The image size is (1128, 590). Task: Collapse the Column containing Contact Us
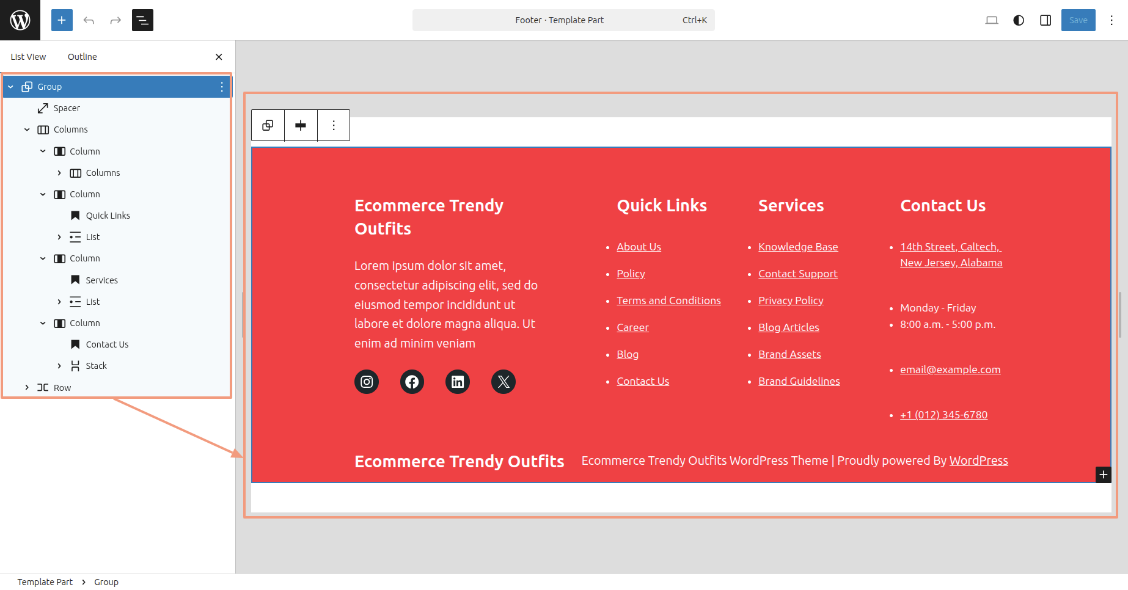pos(43,323)
